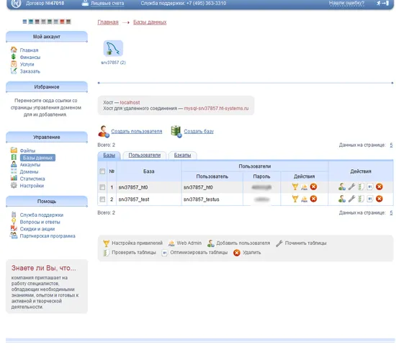
Task: Launch Web Admin for user srv37857_testus
Action: pyautogui.click(x=305, y=199)
